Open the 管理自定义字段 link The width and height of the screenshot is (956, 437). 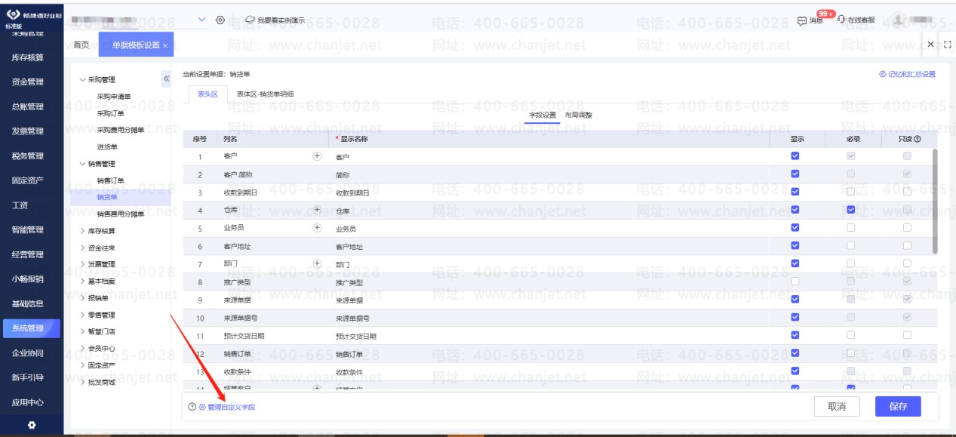tap(231, 408)
